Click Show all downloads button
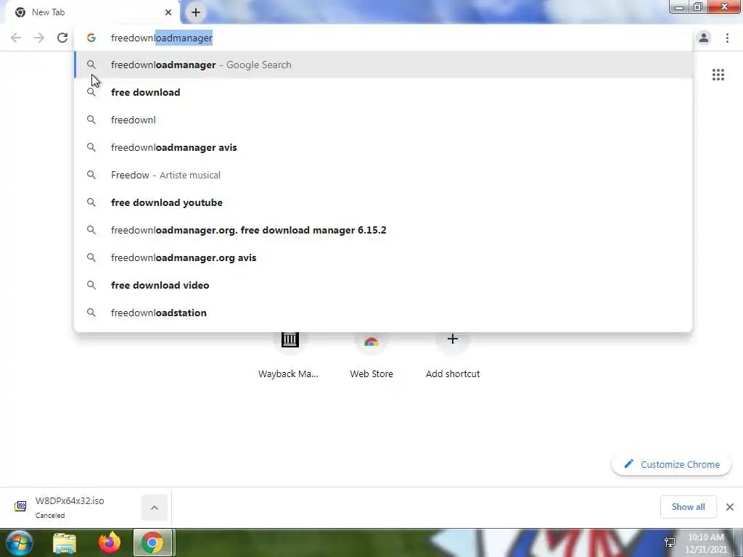Image resolution: width=743 pixels, height=557 pixels. 688,507
